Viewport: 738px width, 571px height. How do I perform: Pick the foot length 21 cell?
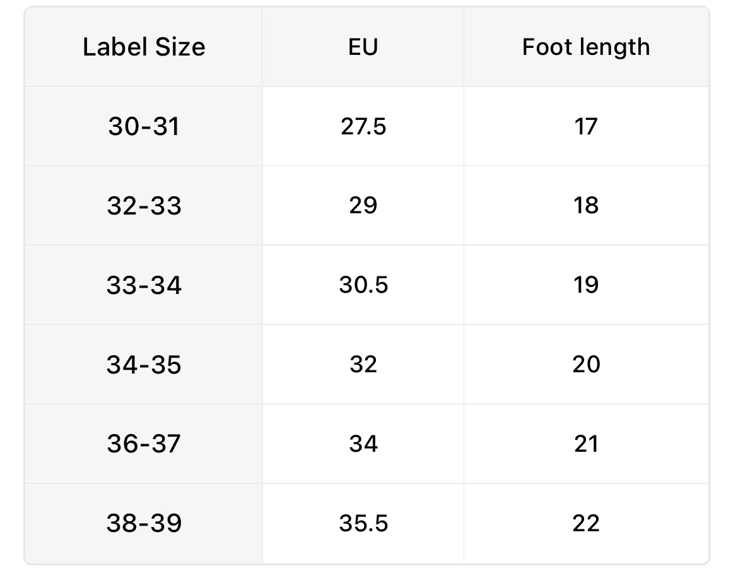(585, 444)
